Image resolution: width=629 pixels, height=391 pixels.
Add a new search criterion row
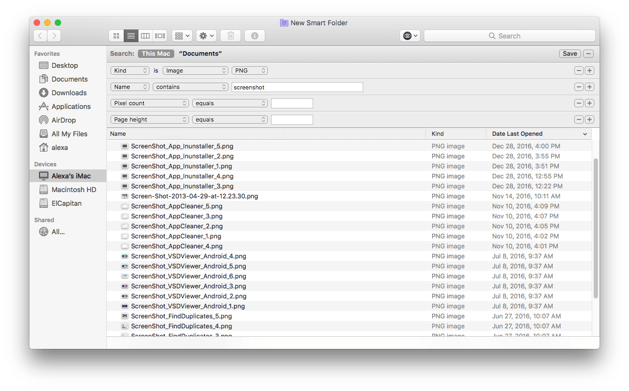coord(589,70)
